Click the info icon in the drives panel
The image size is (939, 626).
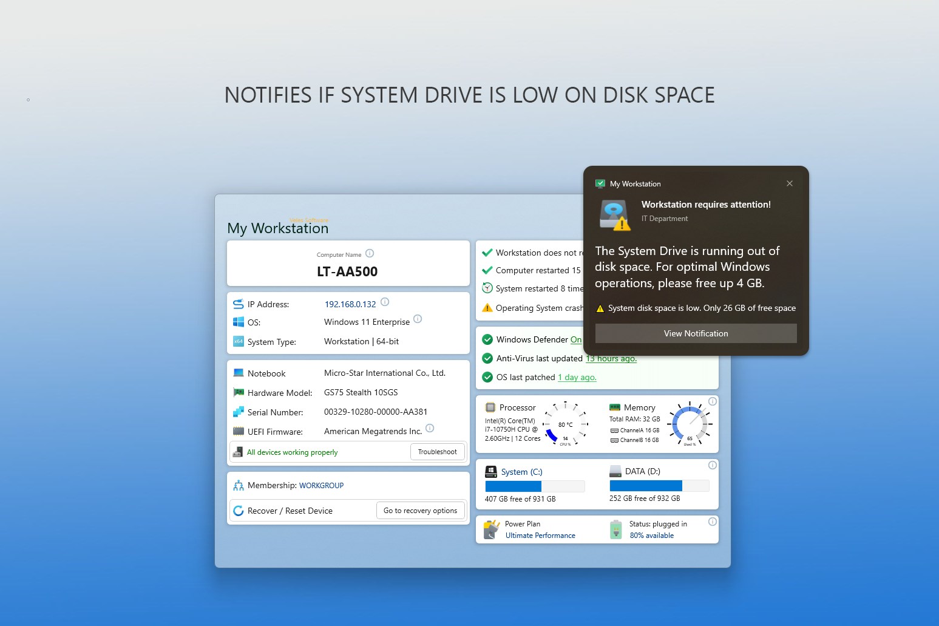(x=713, y=465)
